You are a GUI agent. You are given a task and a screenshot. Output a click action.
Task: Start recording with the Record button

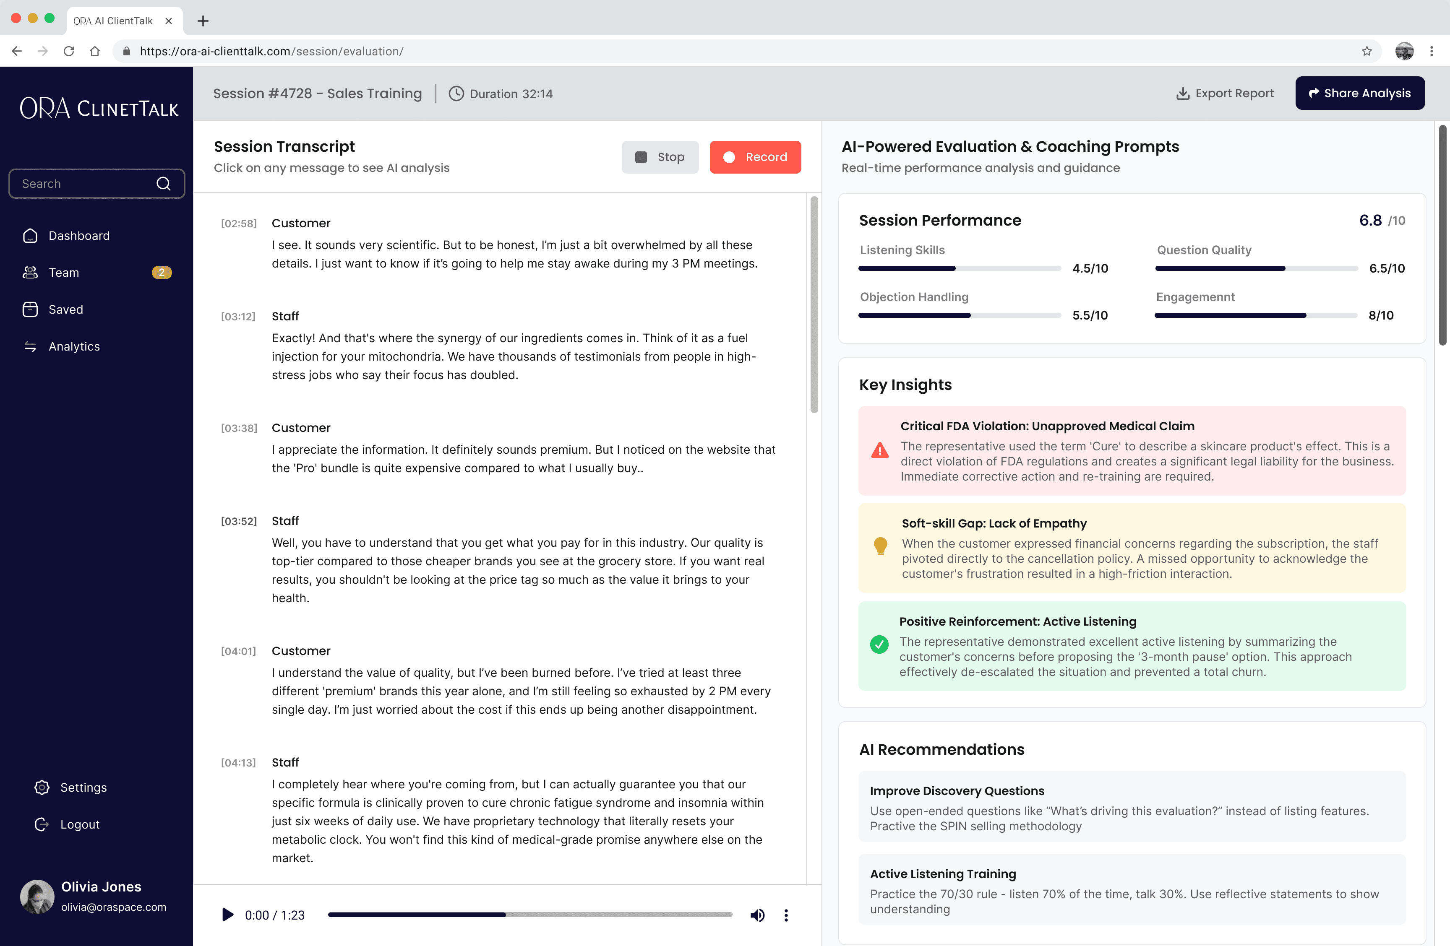point(755,157)
